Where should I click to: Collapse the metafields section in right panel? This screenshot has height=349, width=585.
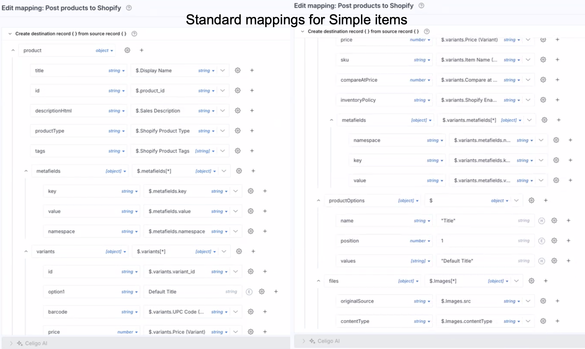point(331,120)
